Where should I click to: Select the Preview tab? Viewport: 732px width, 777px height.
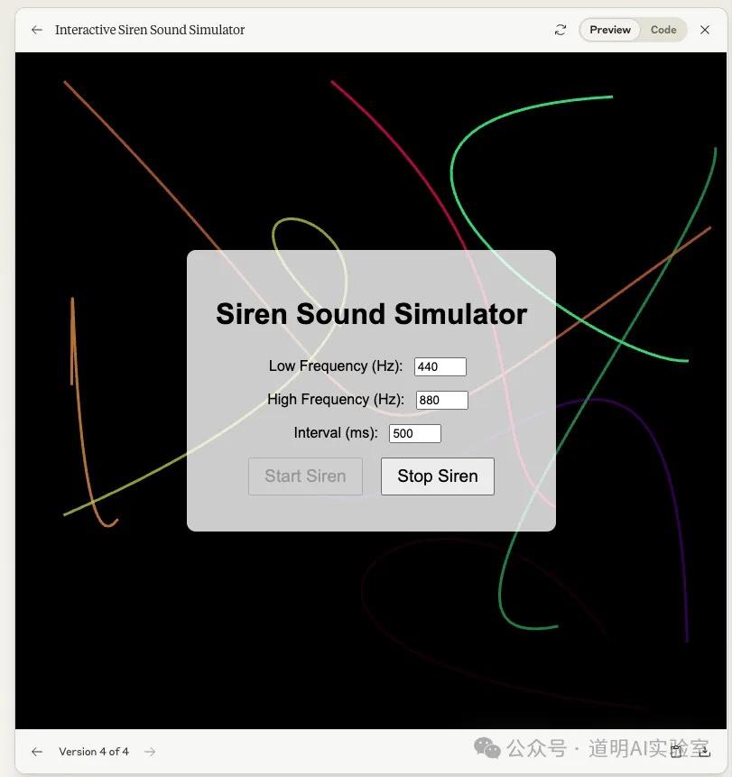tap(609, 28)
